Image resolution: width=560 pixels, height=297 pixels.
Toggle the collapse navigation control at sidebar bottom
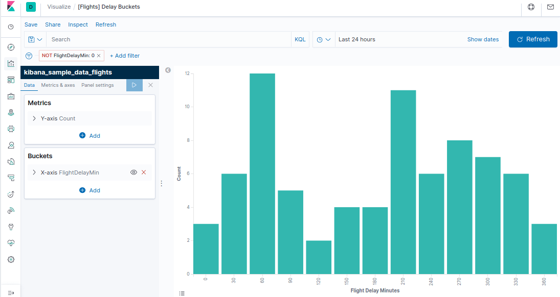pos(11,293)
